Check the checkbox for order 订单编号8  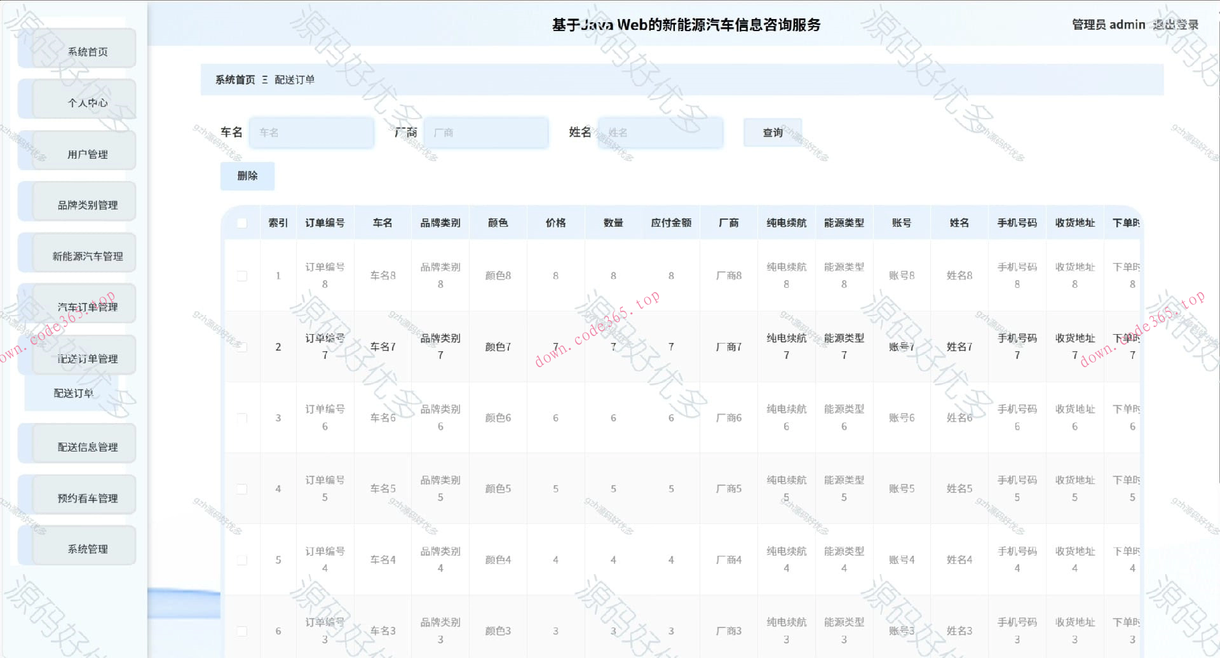[241, 276]
